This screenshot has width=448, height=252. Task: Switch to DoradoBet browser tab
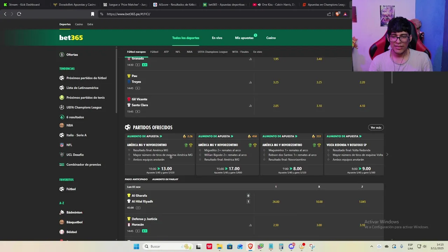click(75, 5)
